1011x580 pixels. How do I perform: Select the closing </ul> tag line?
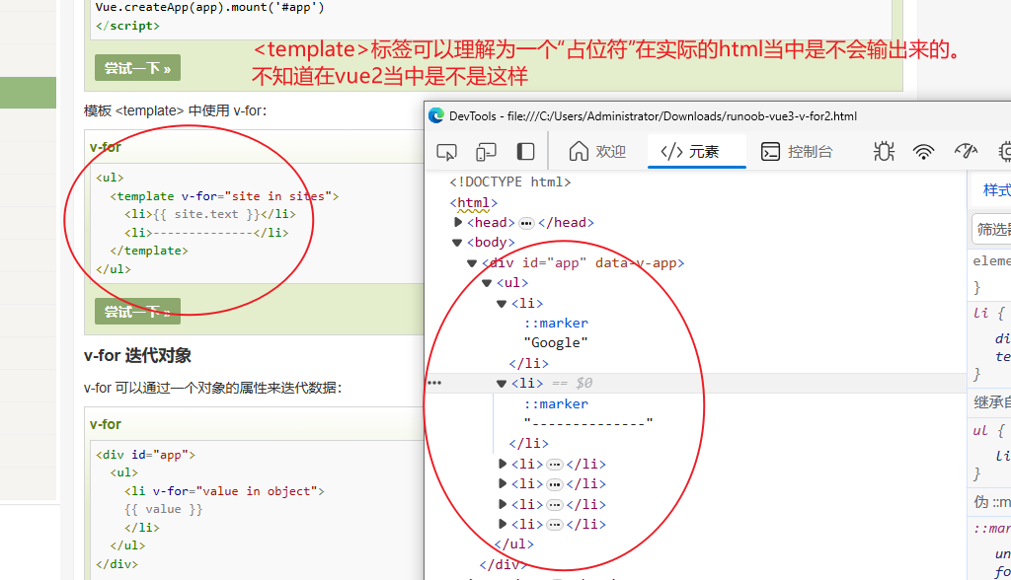(514, 544)
